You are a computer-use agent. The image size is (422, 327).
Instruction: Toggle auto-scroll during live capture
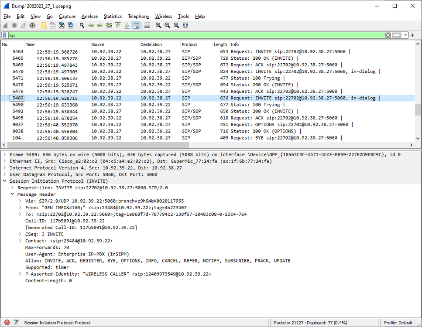pos(136,26)
